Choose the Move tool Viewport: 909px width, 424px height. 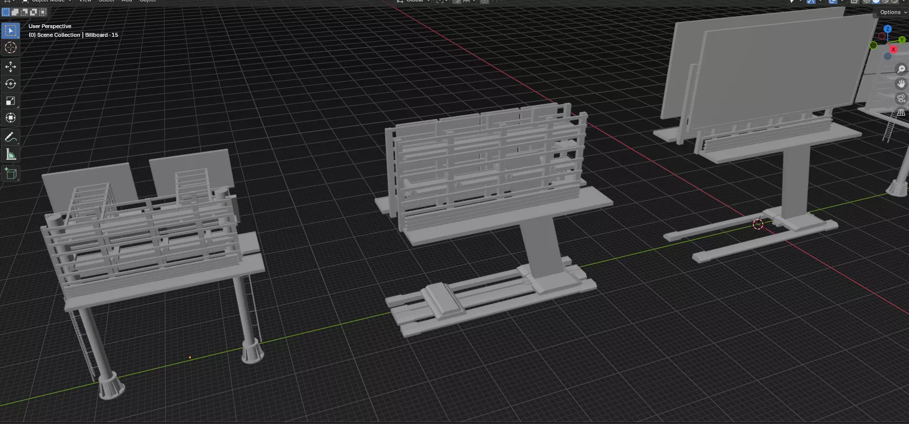click(11, 67)
